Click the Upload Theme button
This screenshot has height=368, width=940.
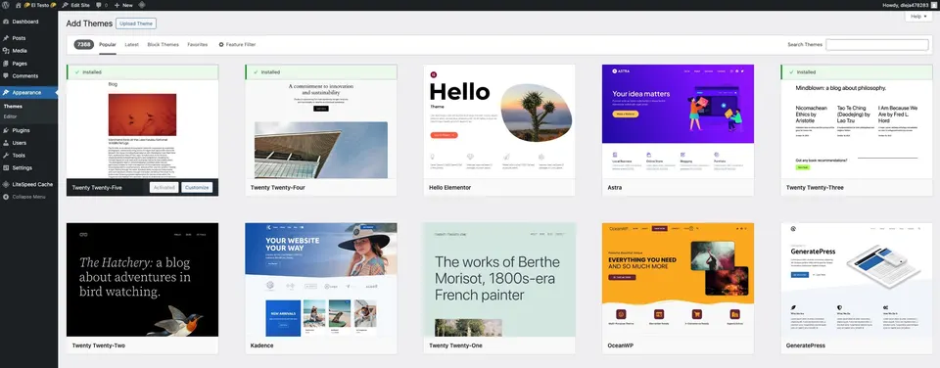(x=136, y=23)
